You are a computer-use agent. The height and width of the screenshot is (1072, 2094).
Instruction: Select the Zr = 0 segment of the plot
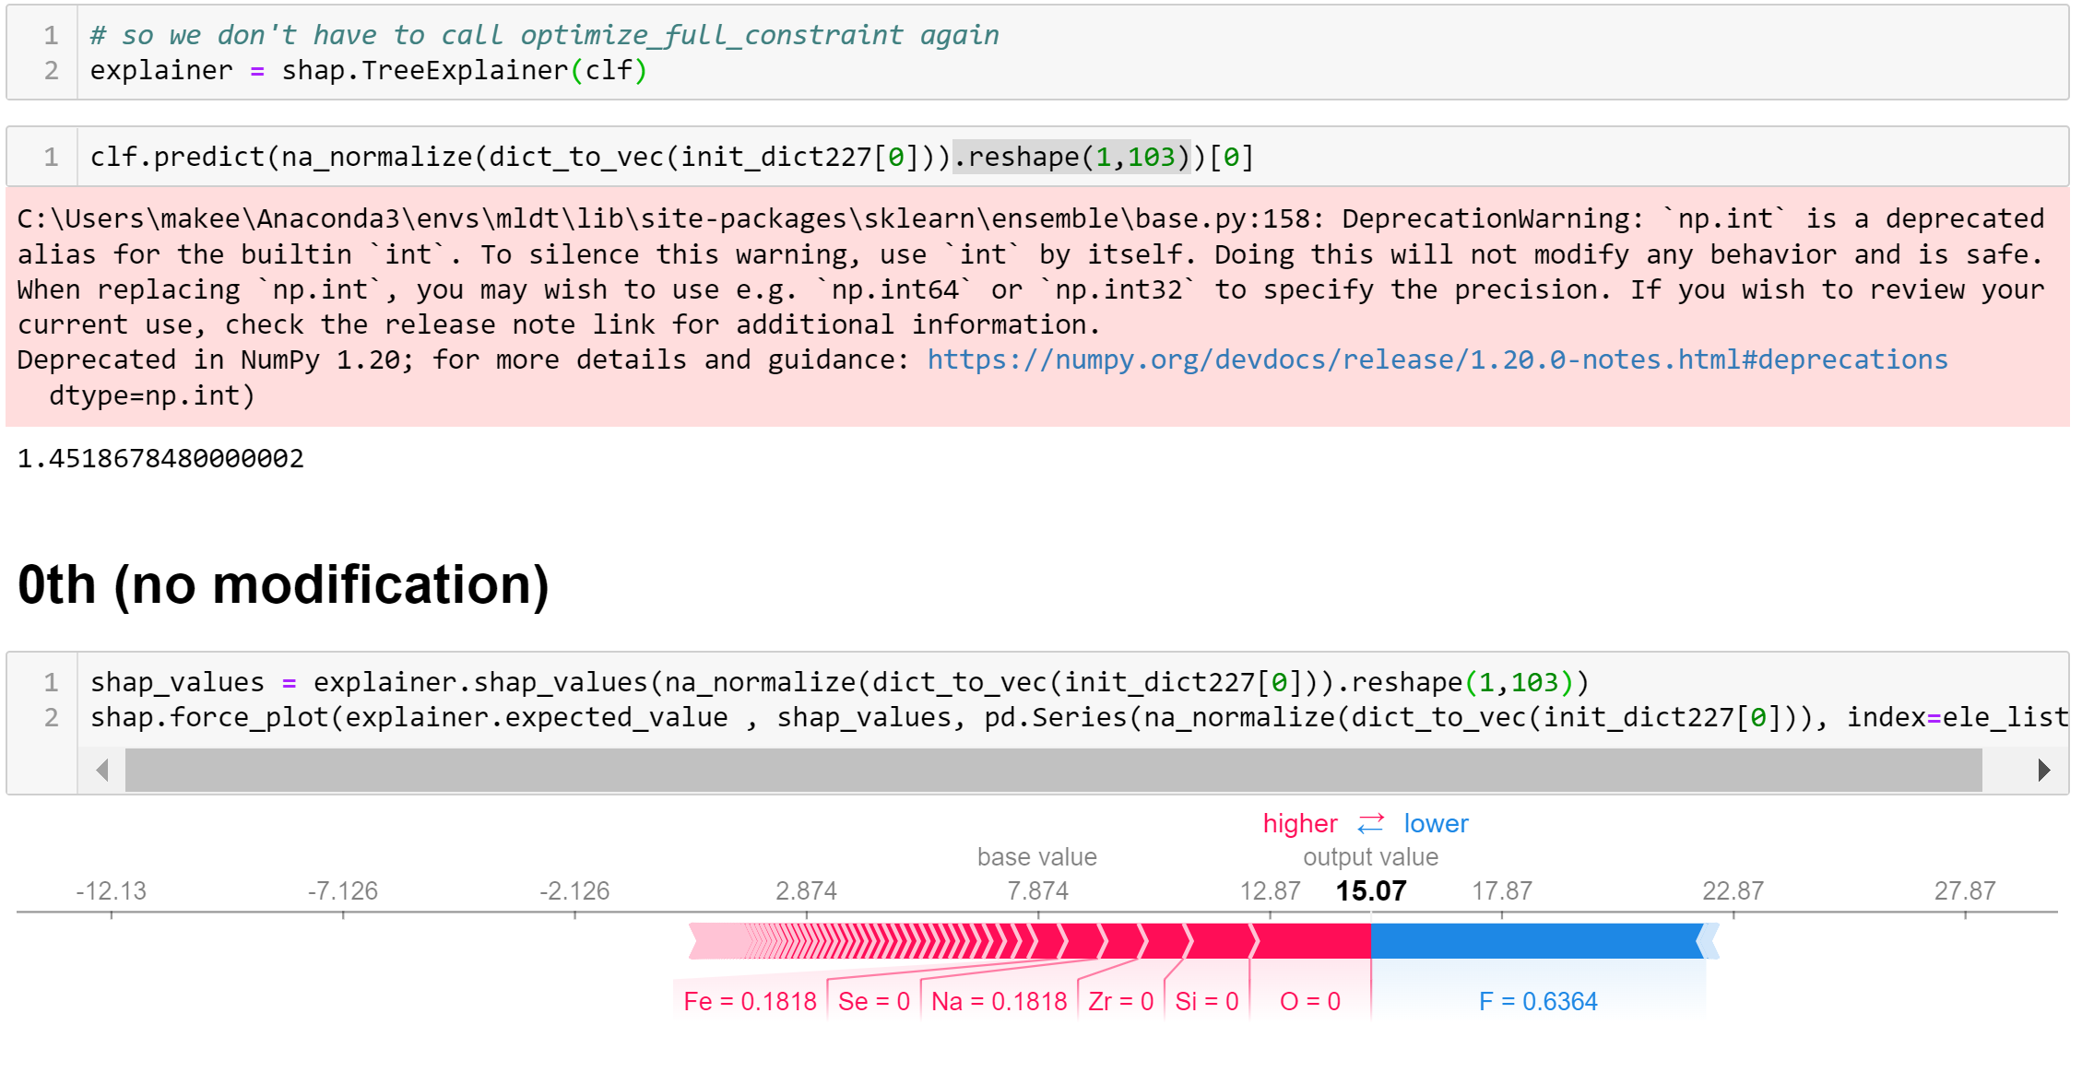point(1119,1001)
